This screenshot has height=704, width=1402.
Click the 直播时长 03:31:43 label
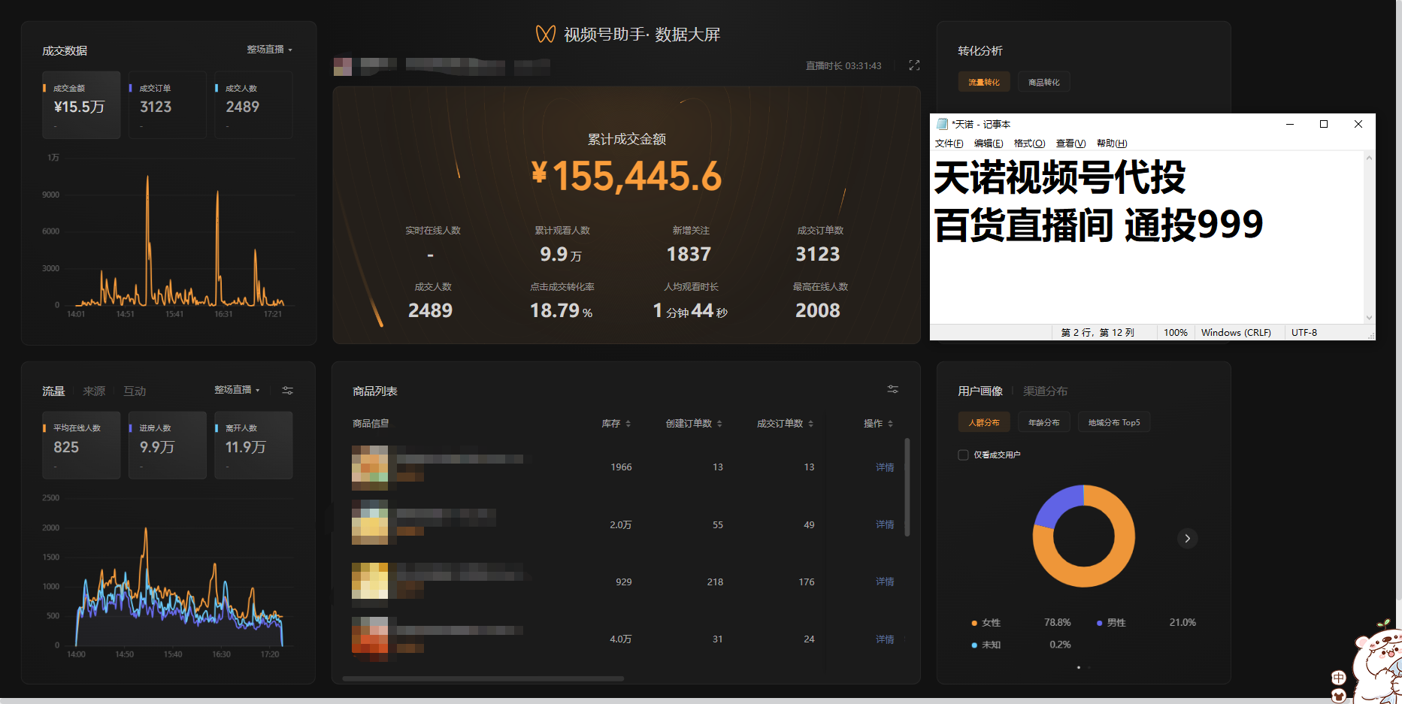843,66
